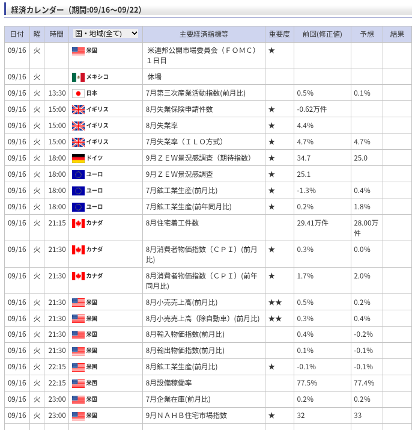Click Canada flag in CPI (前月比) row
Screen dimensions: 415x430
78,250
